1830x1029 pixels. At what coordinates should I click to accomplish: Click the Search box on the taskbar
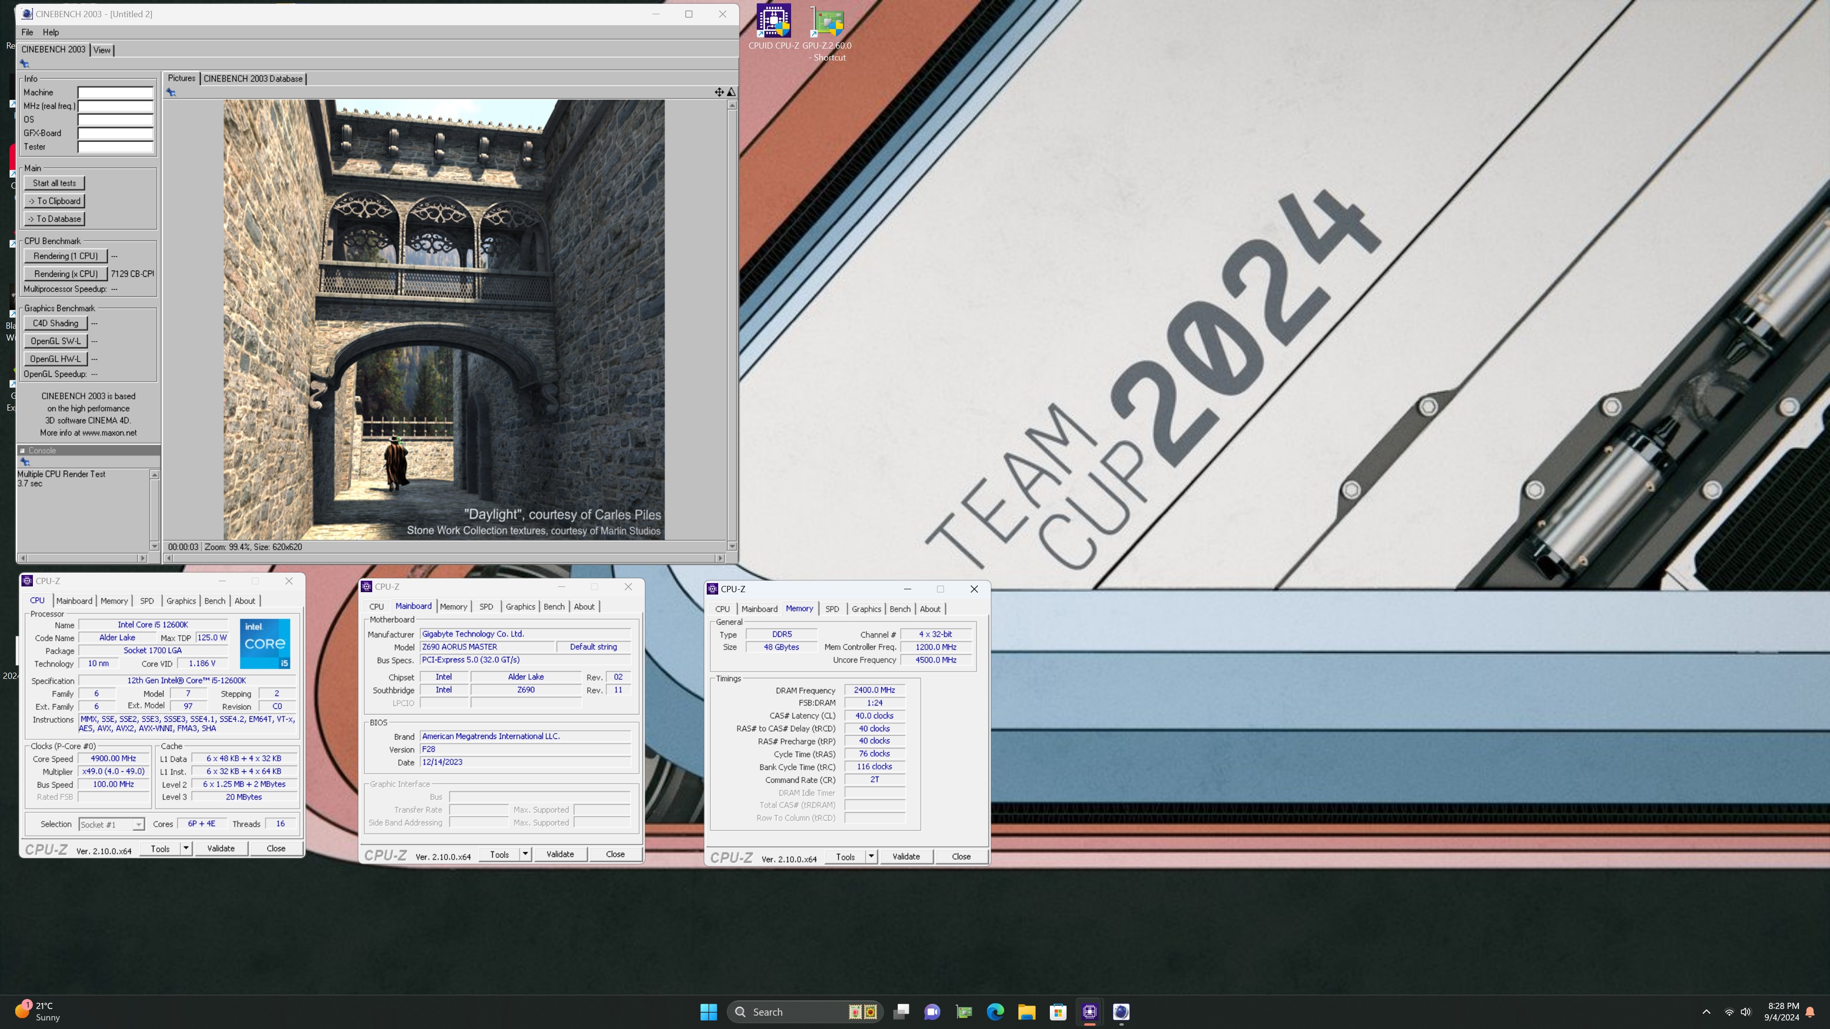(804, 1012)
